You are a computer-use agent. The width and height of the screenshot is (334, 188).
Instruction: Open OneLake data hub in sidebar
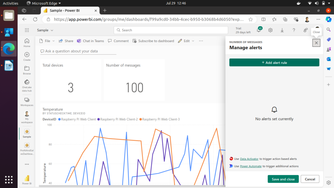coord(27,84)
